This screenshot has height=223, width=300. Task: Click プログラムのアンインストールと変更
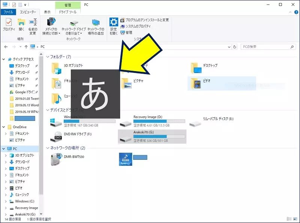[145, 20]
